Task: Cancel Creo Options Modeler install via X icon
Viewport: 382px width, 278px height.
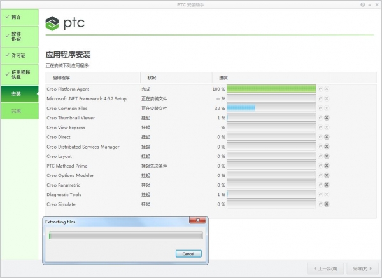Action: (x=327, y=175)
